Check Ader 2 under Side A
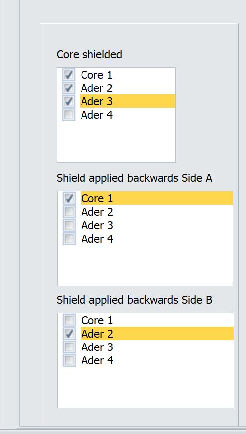This screenshot has height=434, width=246. point(69,212)
